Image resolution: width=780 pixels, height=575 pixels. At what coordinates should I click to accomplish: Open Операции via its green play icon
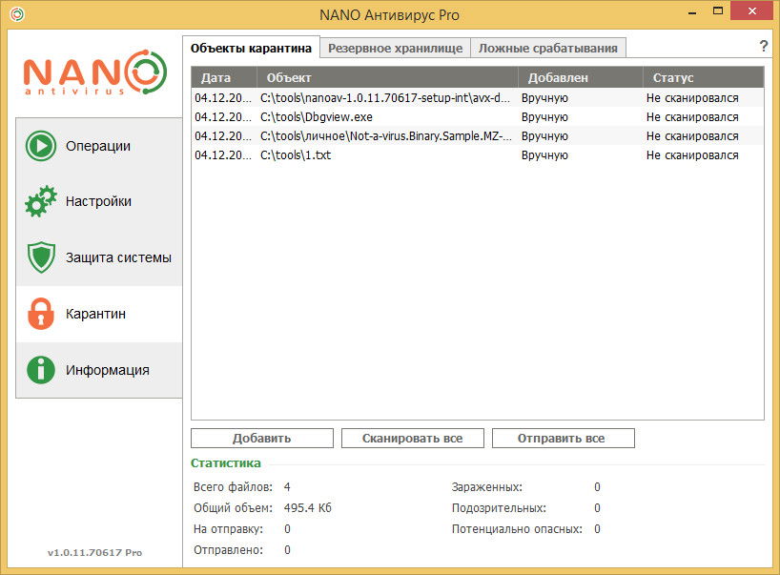(x=41, y=146)
